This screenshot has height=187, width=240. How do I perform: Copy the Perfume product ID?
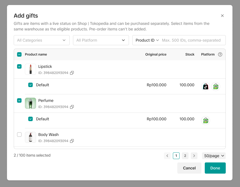click(72, 107)
